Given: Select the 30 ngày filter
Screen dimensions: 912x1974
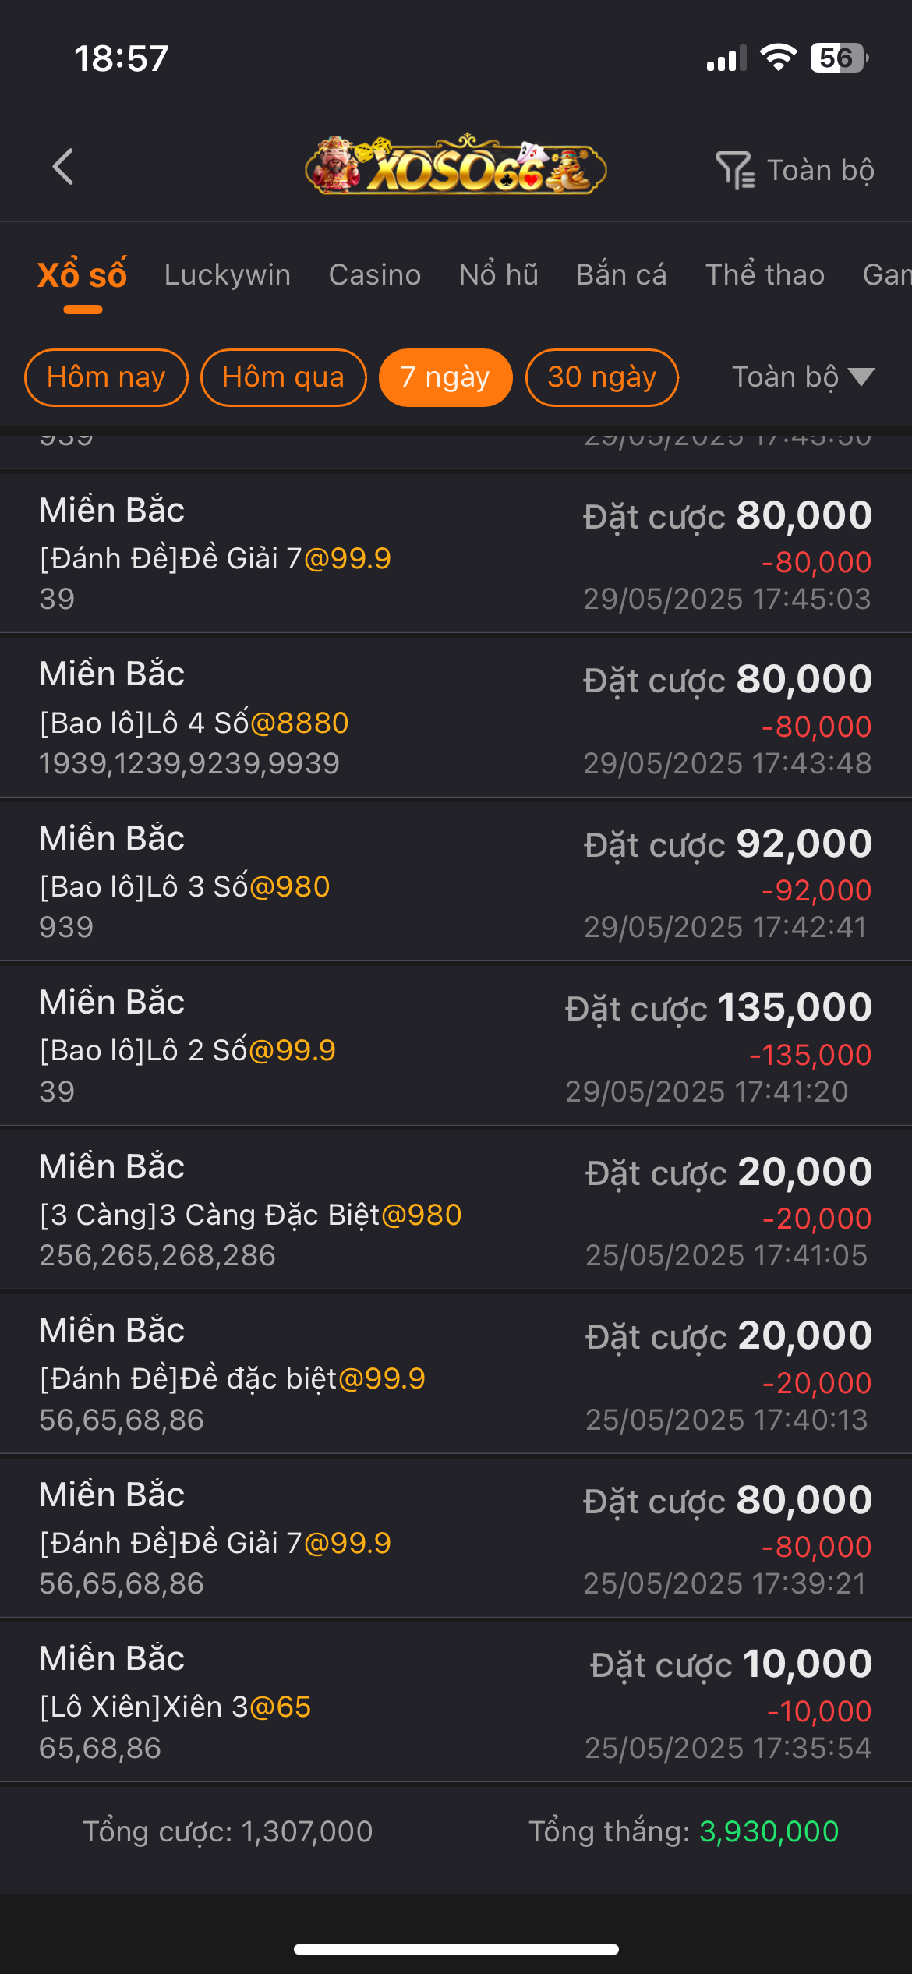Looking at the screenshot, I should pos(602,377).
